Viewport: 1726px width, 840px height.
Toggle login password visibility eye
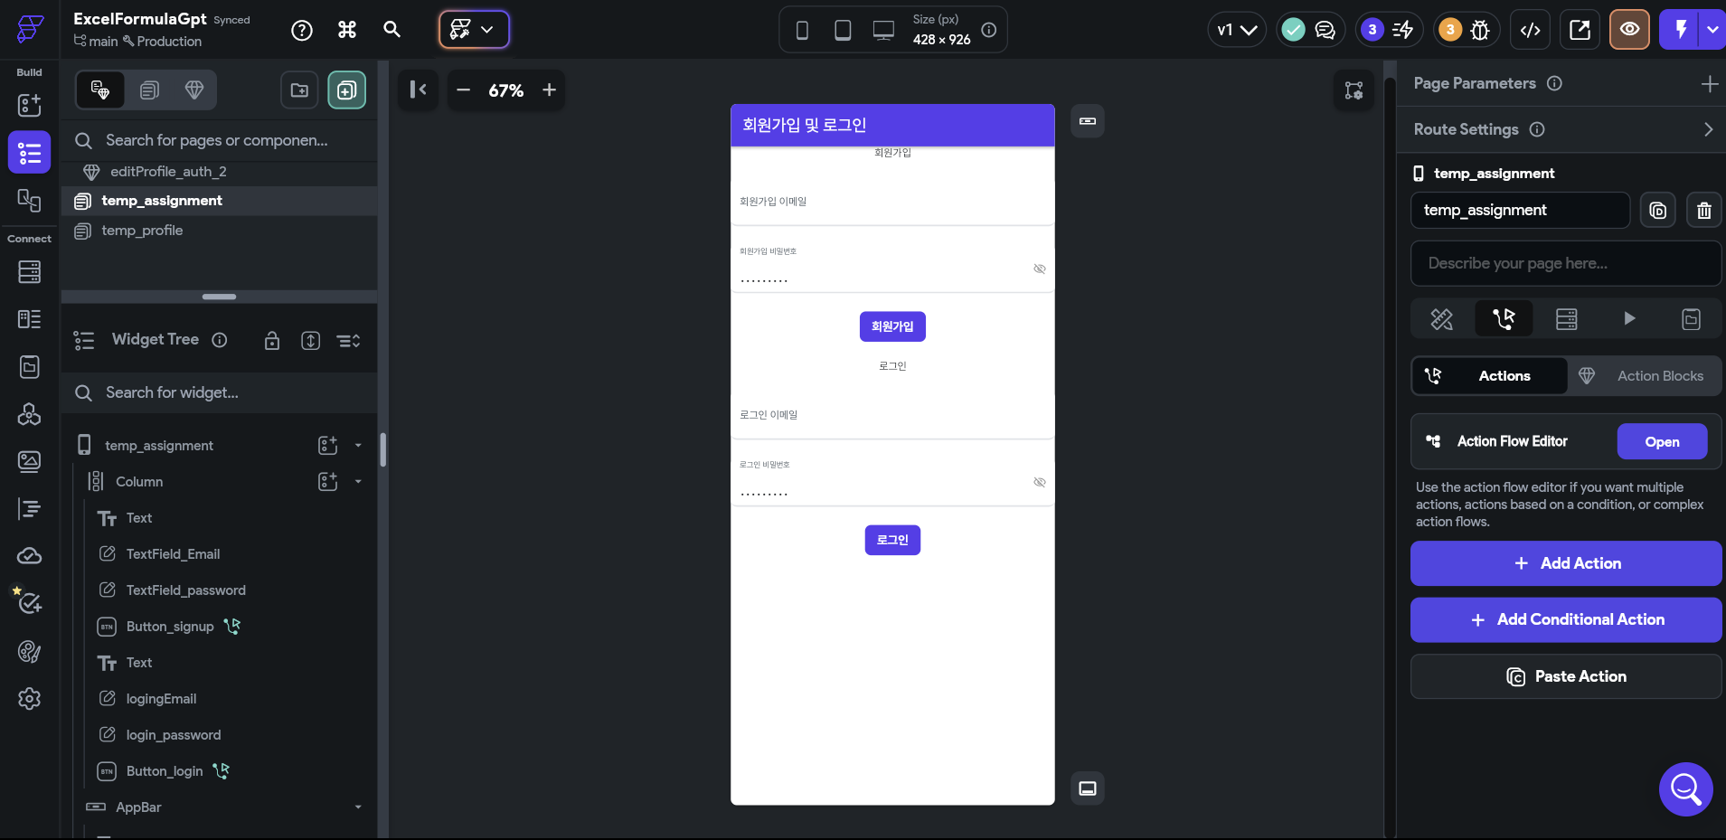coord(1040,482)
